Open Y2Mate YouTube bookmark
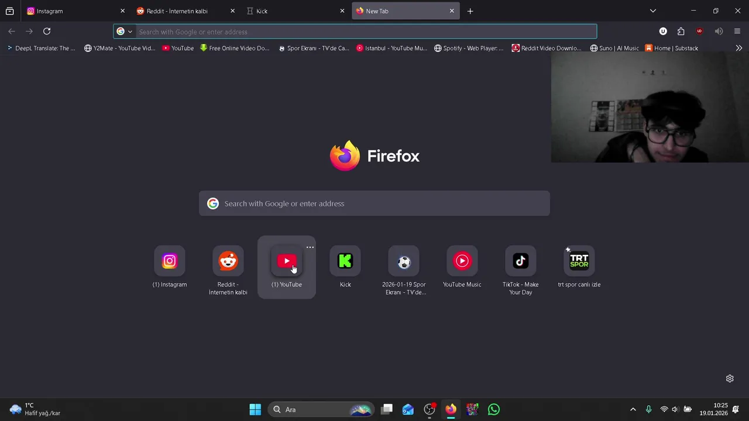This screenshot has width=749, height=421. (x=120, y=49)
